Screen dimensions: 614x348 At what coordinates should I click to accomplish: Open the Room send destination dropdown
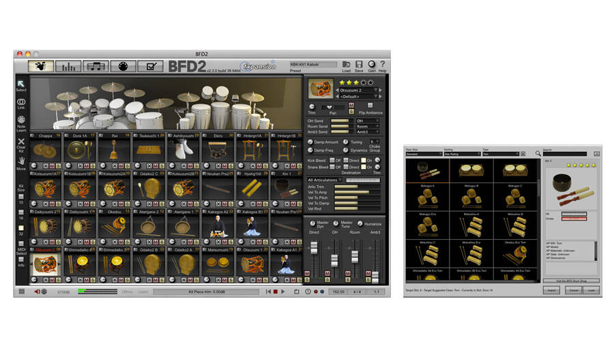click(367, 126)
